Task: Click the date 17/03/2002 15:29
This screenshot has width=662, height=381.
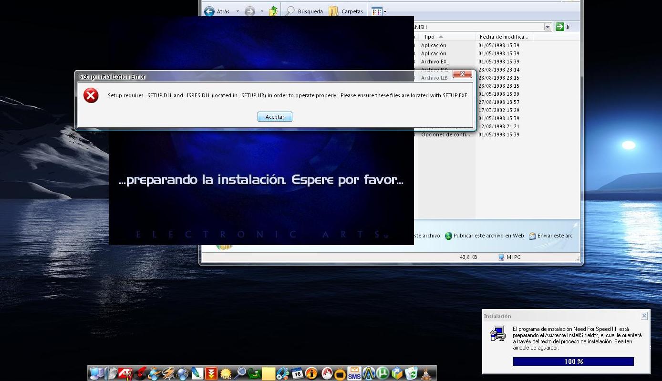Action: point(499,110)
